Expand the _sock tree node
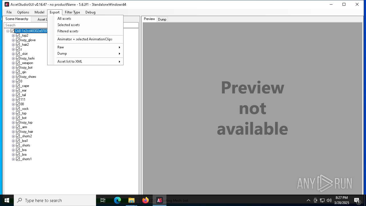The image size is (366, 206). (13, 109)
